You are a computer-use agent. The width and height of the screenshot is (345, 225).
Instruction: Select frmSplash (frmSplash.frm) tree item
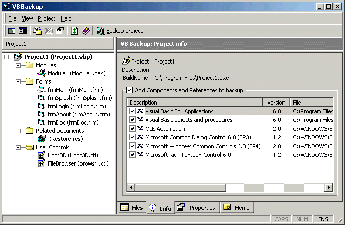coord(80,98)
